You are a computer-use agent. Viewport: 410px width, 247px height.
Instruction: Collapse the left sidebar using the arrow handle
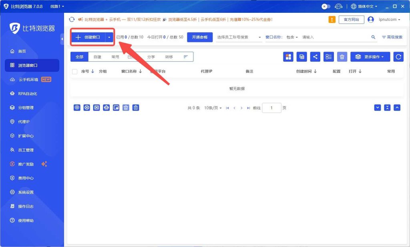(62, 39)
